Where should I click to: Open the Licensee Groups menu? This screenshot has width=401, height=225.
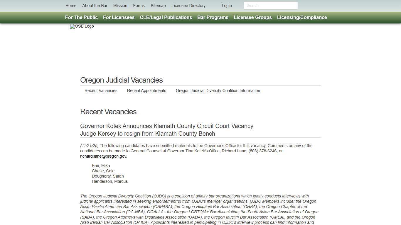[252, 17]
